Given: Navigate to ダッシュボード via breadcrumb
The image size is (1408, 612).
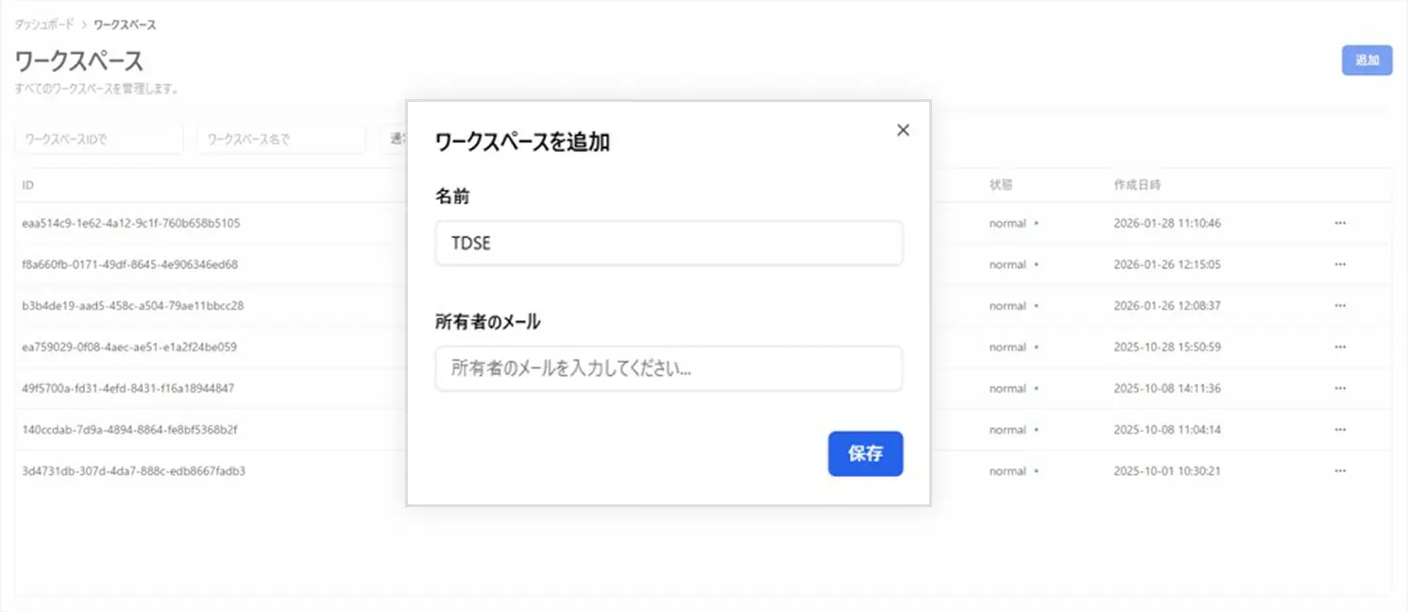Looking at the screenshot, I should [43, 24].
